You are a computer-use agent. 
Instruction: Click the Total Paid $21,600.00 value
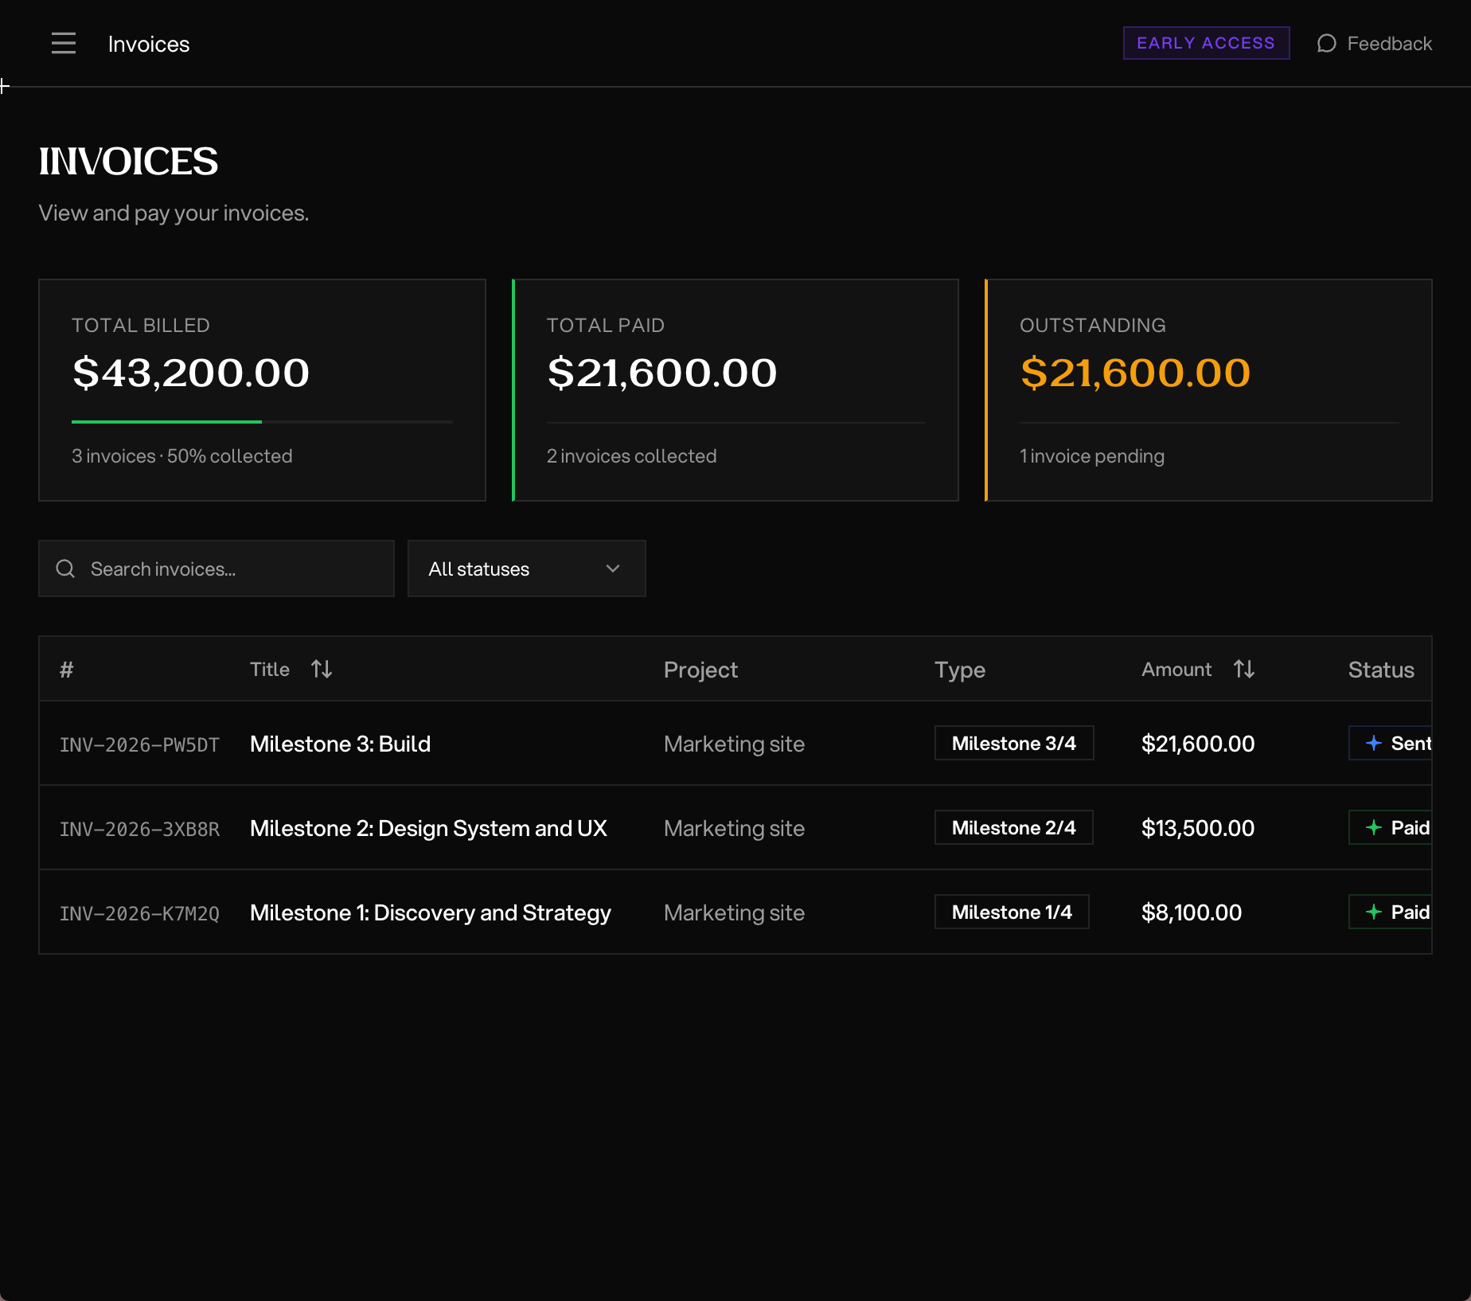[662, 373]
